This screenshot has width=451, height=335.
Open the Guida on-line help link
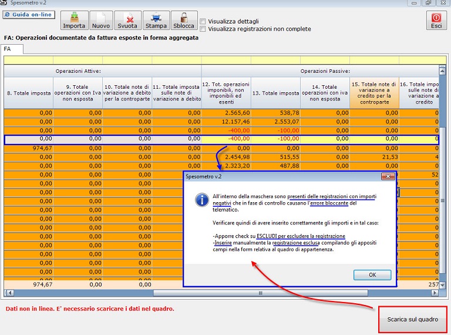28,15
